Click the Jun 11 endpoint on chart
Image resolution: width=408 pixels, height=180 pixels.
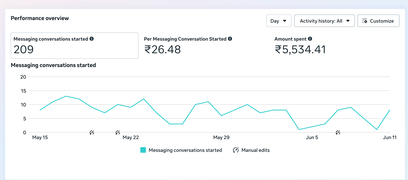[x=390, y=110]
